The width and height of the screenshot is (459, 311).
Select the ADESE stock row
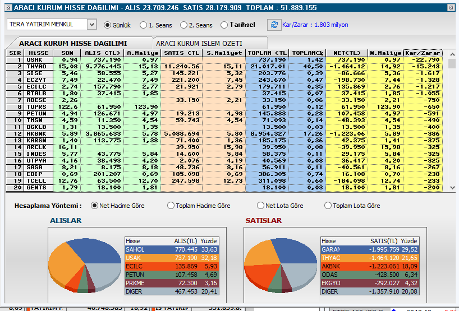224,100
